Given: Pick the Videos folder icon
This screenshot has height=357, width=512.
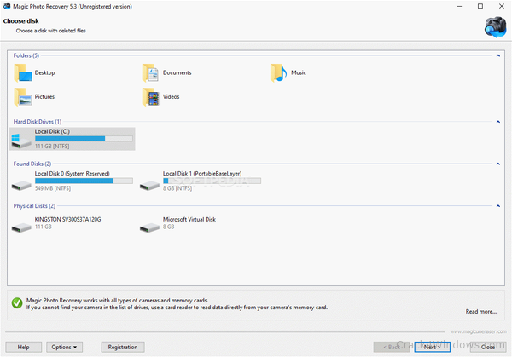Looking at the screenshot, I should tap(150, 97).
